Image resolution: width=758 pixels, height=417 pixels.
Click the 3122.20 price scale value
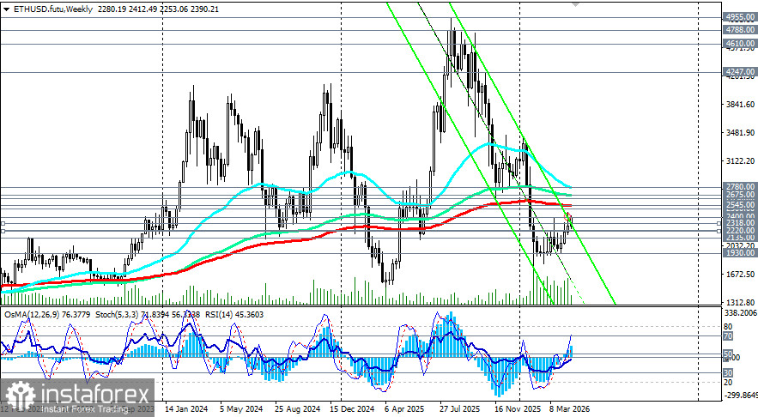(x=740, y=161)
